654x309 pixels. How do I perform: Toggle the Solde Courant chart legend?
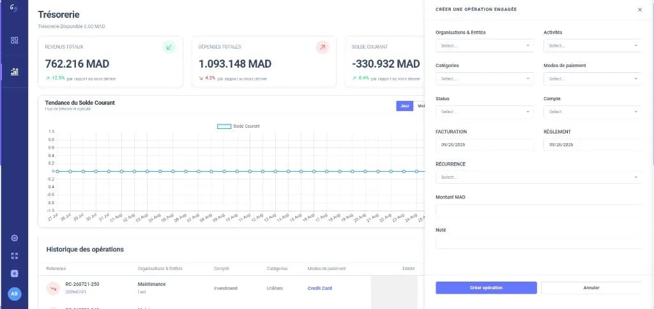tap(238, 126)
